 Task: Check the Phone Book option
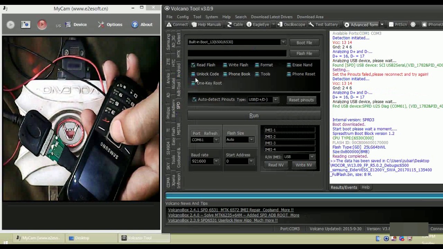coord(225,74)
